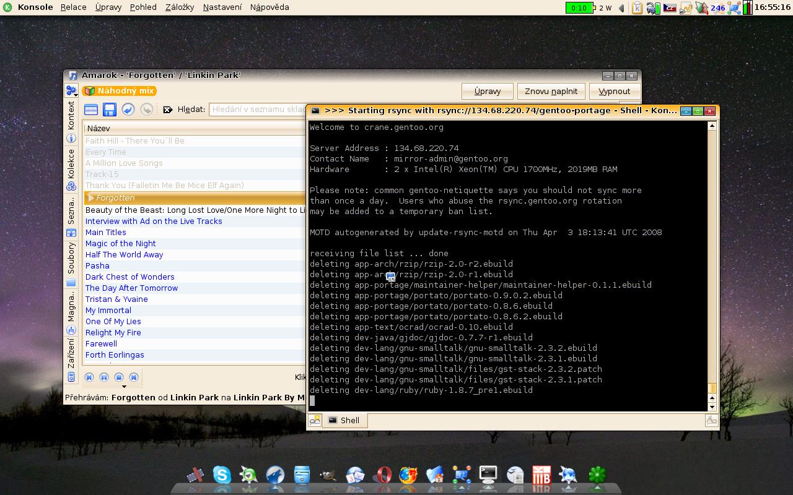
Task: Focus the Hledat playlist search field
Action: (258, 110)
